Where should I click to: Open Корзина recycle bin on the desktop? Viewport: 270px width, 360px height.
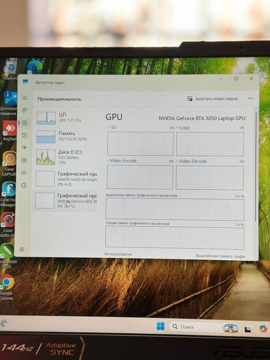tap(10, 70)
